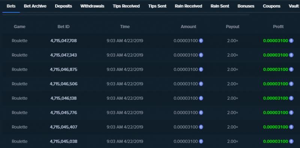Click Ethereum icon in profit of bet 4,715,046,506

pyautogui.click(x=291, y=84)
